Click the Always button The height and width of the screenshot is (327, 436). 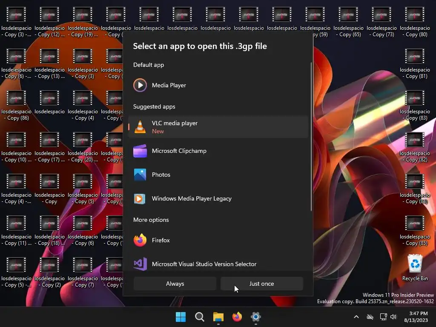(175, 284)
